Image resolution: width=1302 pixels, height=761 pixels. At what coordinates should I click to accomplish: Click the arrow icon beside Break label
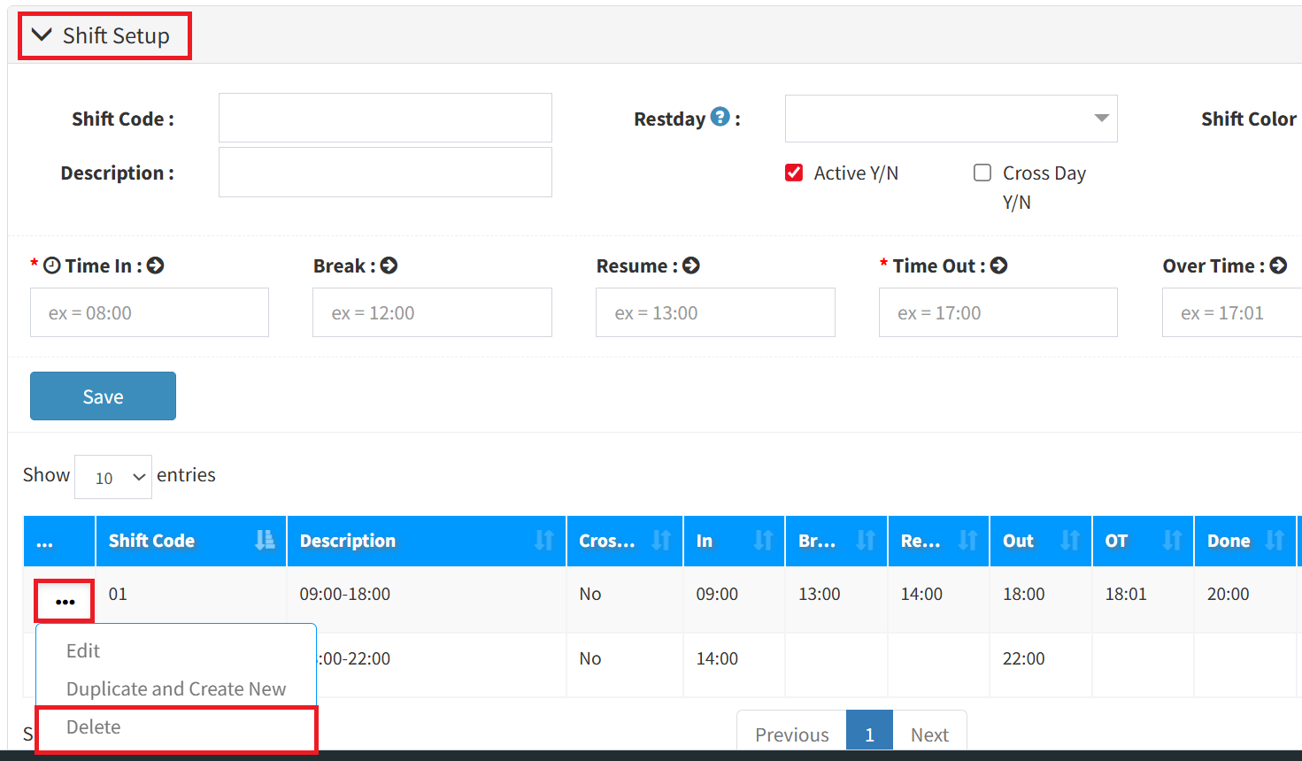pyautogui.click(x=389, y=265)
